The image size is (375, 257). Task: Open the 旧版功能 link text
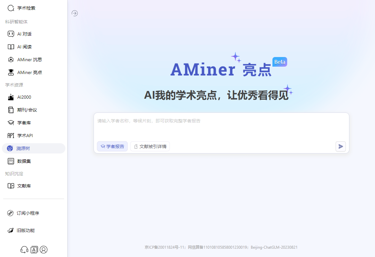[26, 230]
